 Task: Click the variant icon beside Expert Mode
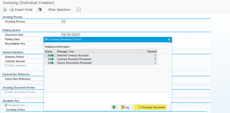(x=40, y=10)
